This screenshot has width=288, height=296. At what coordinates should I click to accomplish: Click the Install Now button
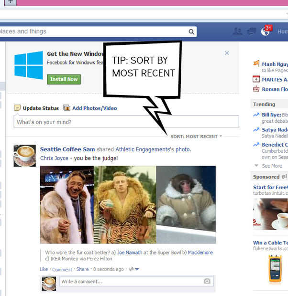point(64,79)
